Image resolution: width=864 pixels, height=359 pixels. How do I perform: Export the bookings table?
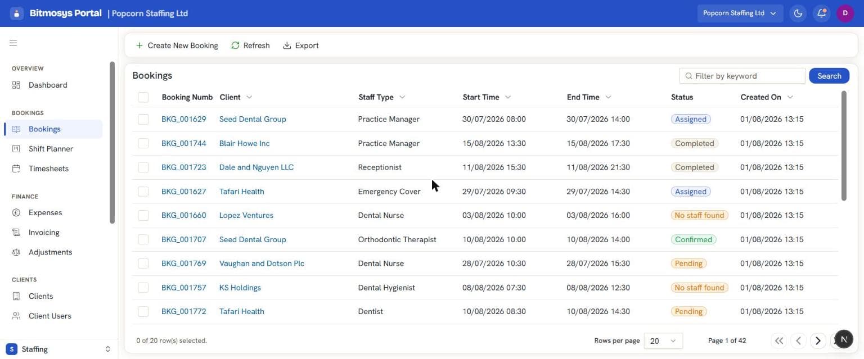click(x=300, y=46)
